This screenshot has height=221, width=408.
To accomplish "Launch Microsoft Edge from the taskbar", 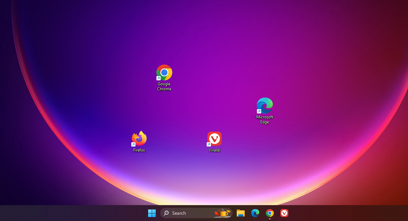I will click(x=255, y=213).
